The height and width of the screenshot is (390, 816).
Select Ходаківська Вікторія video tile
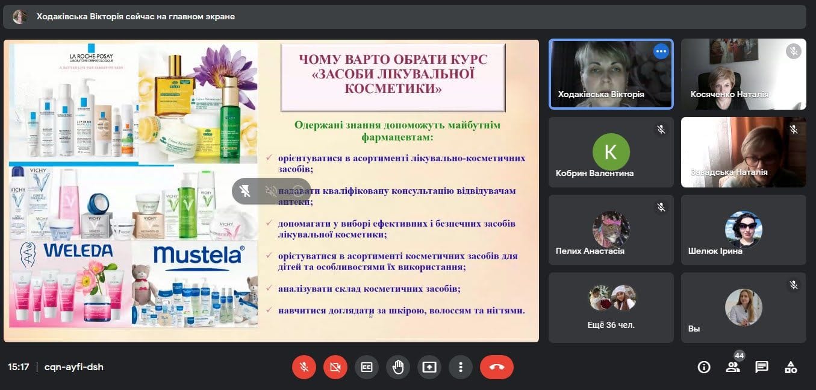(x=611, y=74)
